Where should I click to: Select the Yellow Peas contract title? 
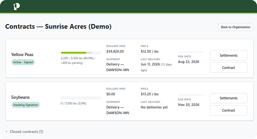pyautogui.click(x=22, y=55)
